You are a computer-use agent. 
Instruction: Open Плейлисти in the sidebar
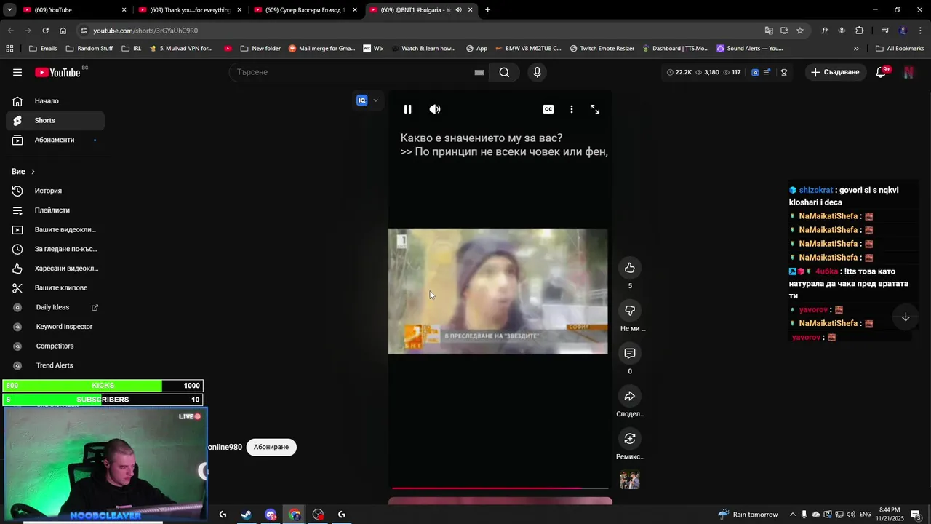[55, 210]
